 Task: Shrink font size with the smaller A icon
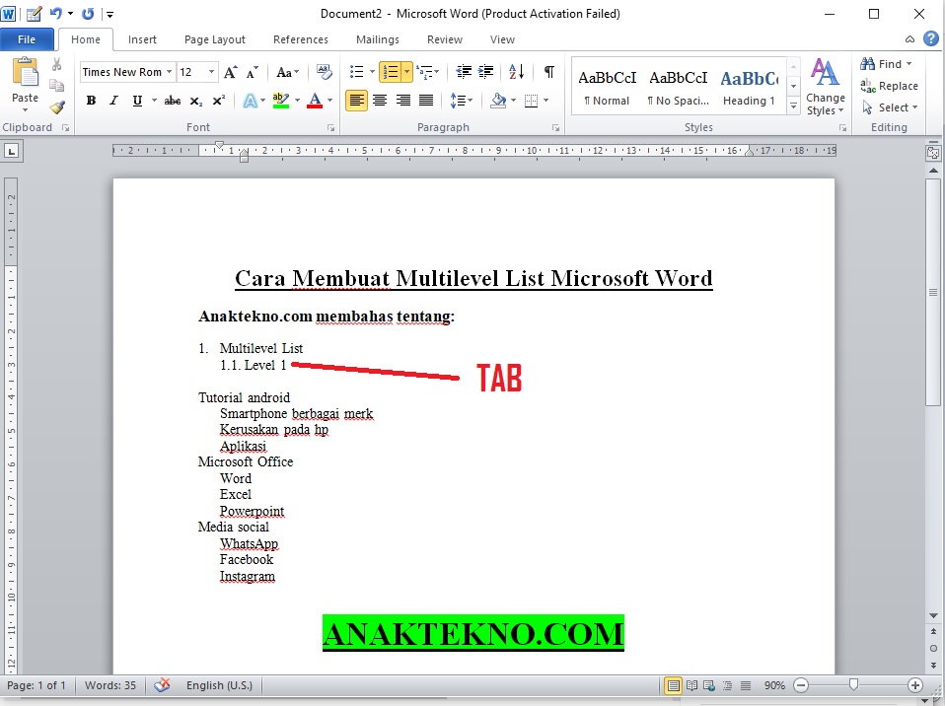(252, 72)
